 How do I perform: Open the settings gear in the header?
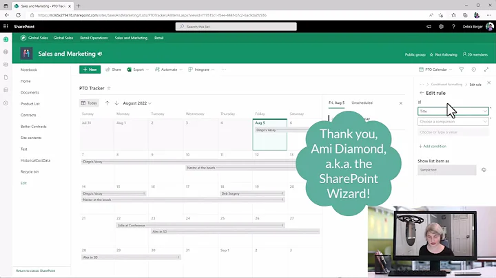(x=441, y=27)
